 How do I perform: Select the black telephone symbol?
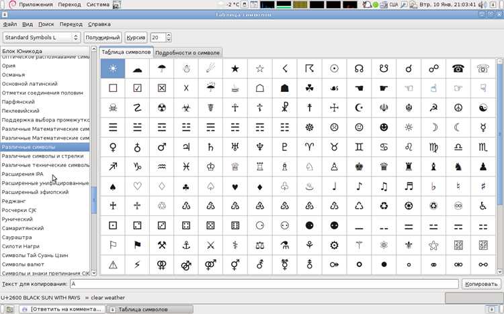[x=458, y=68]
